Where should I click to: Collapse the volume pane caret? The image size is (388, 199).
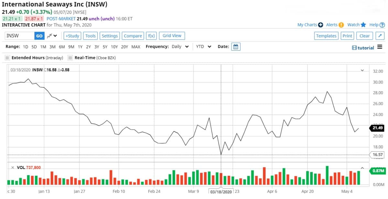[362, 168]
